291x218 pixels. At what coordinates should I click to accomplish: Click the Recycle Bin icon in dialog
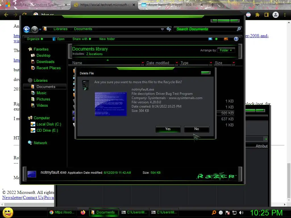(x=86, y=85)
